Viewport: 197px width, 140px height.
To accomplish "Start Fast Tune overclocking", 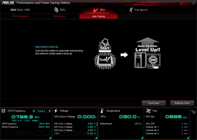I will 154,103.
